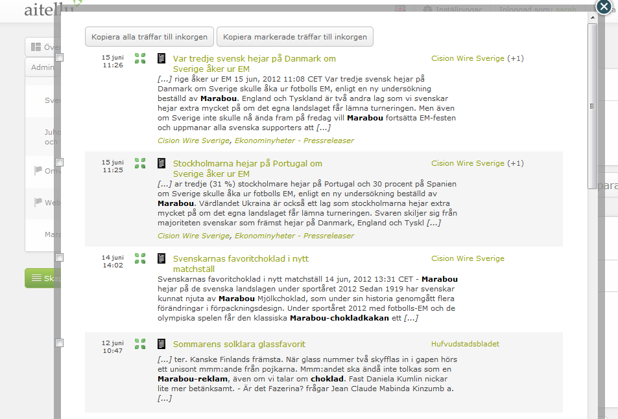Click the '15 juni 11:25' timestamp

[x=113, y=166]
